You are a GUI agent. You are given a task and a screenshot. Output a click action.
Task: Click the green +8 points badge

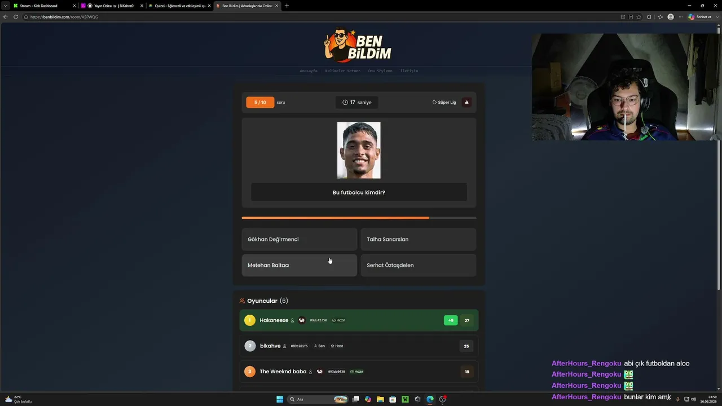click(451, 320)
